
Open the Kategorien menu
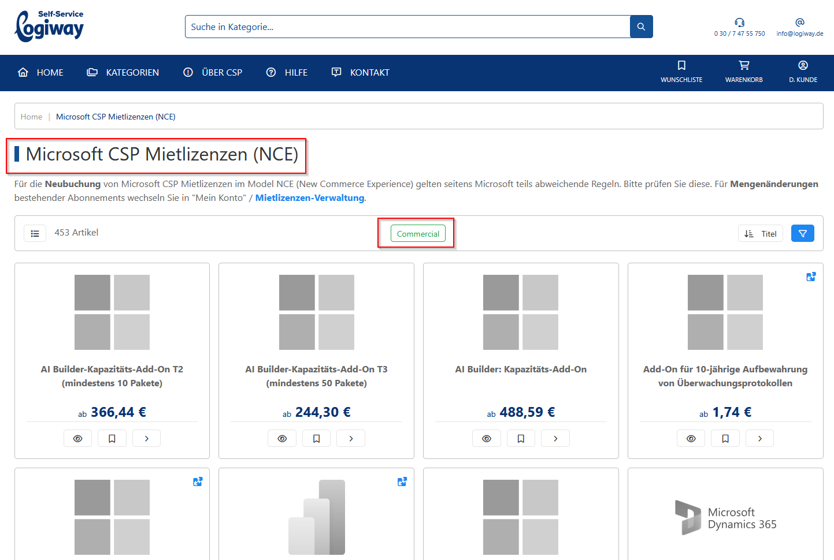point(123,73)
